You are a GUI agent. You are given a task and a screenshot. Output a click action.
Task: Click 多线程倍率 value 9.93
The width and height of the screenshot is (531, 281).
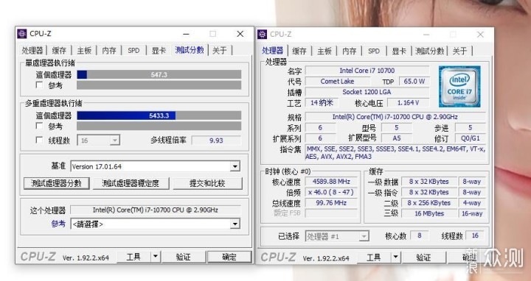pyautogui.click(x=216, y=140)
